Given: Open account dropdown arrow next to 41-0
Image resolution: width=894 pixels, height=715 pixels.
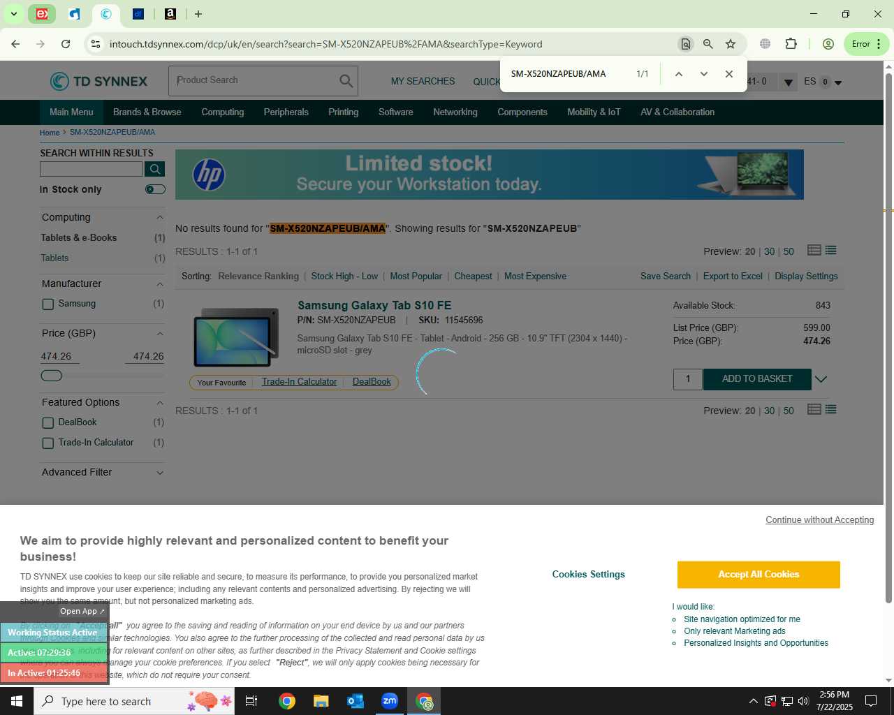Looking at the screenshot, I should point(788,82).
